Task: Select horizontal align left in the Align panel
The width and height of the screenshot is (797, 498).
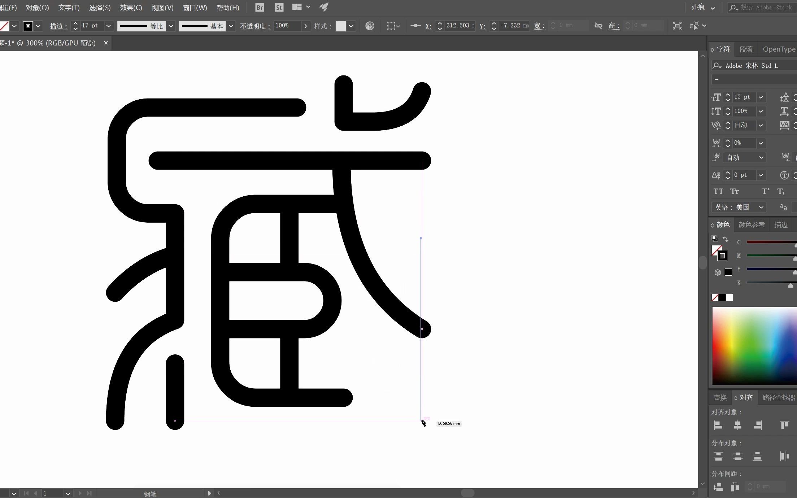Action: [718, 425]
